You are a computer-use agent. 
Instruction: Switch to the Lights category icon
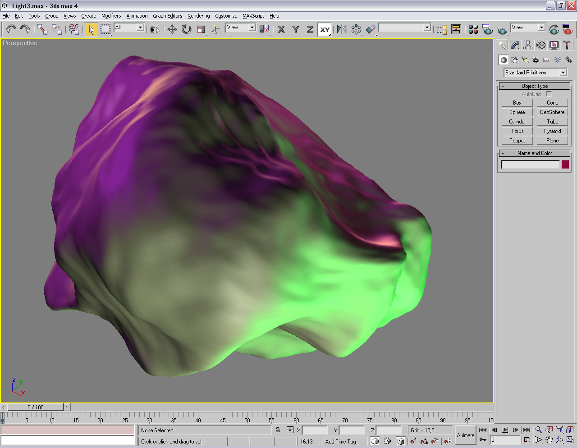tap(525, 60)
